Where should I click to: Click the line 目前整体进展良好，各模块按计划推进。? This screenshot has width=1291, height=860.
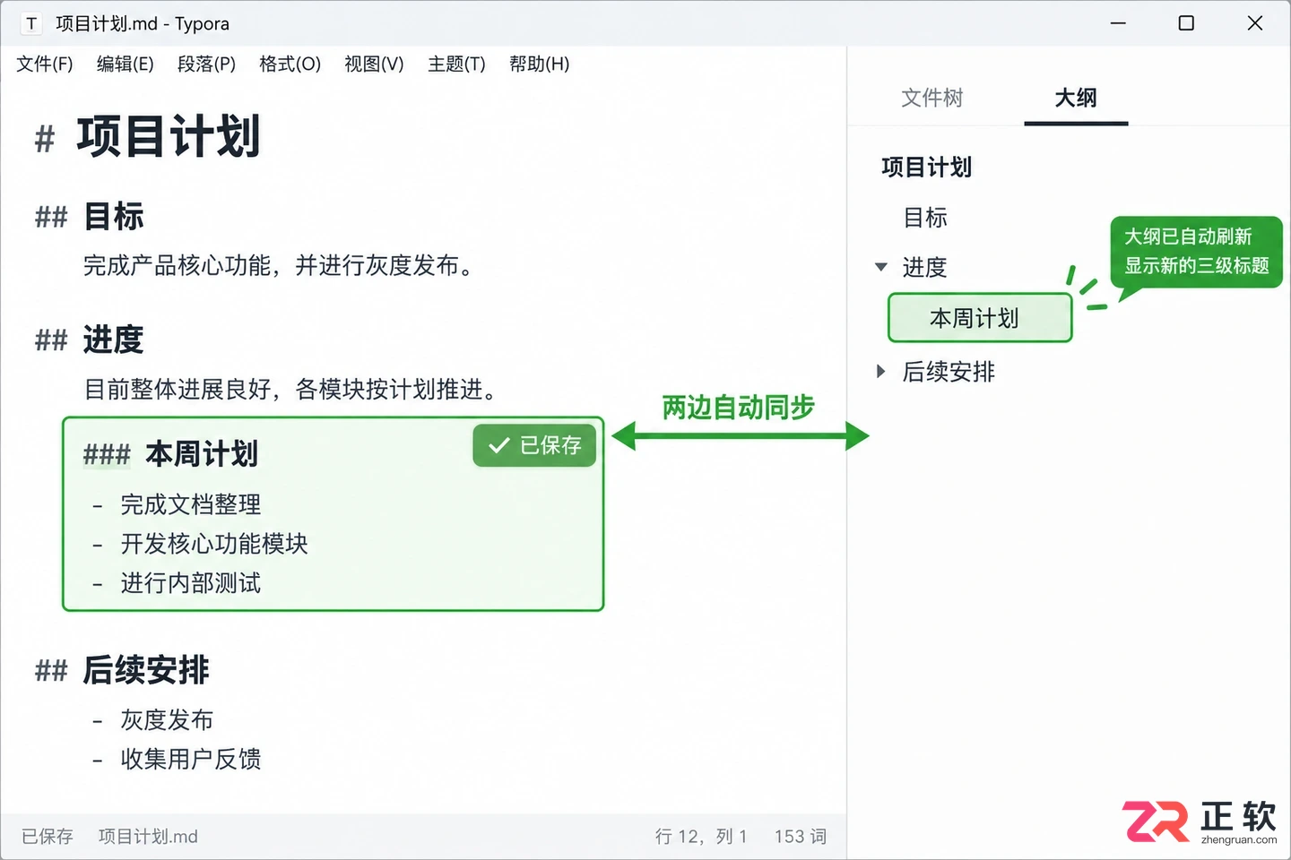pos(291,390)
